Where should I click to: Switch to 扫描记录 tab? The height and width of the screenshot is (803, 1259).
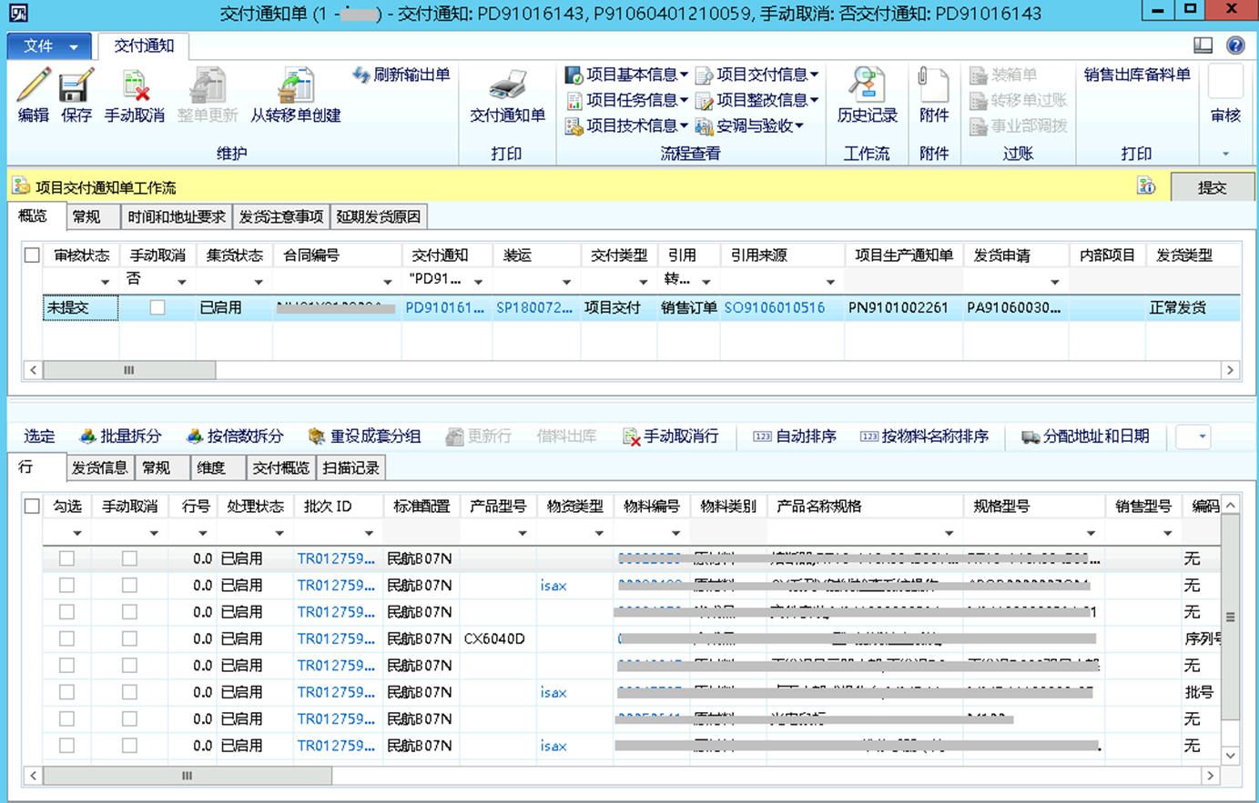(350, 467)
